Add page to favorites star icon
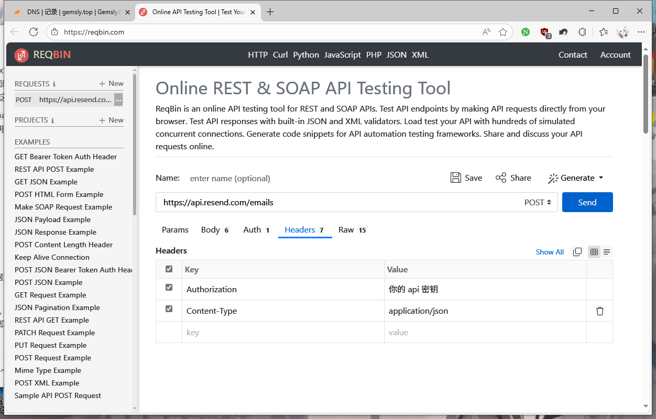 (503, 32)
